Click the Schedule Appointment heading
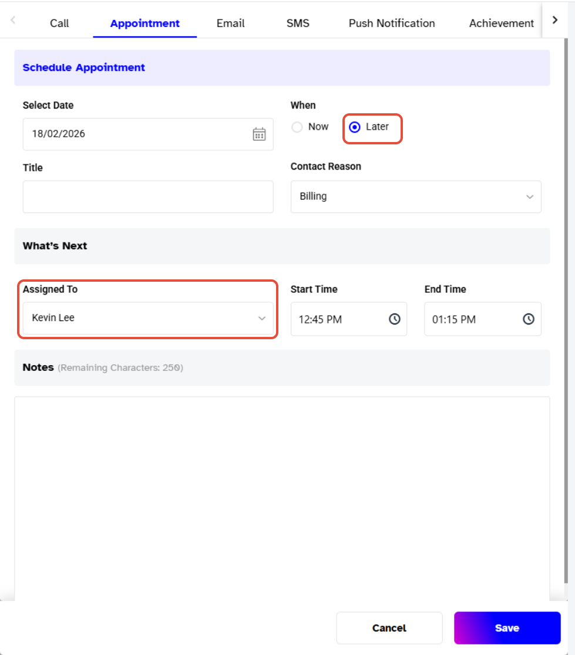Screen dimensions: 575x655 coord(83,67)
